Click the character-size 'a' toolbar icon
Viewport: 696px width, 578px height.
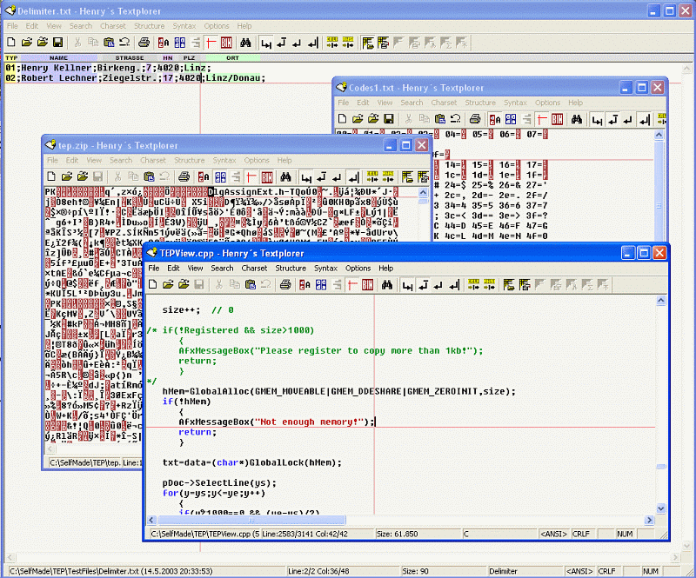tap(166, 41)
